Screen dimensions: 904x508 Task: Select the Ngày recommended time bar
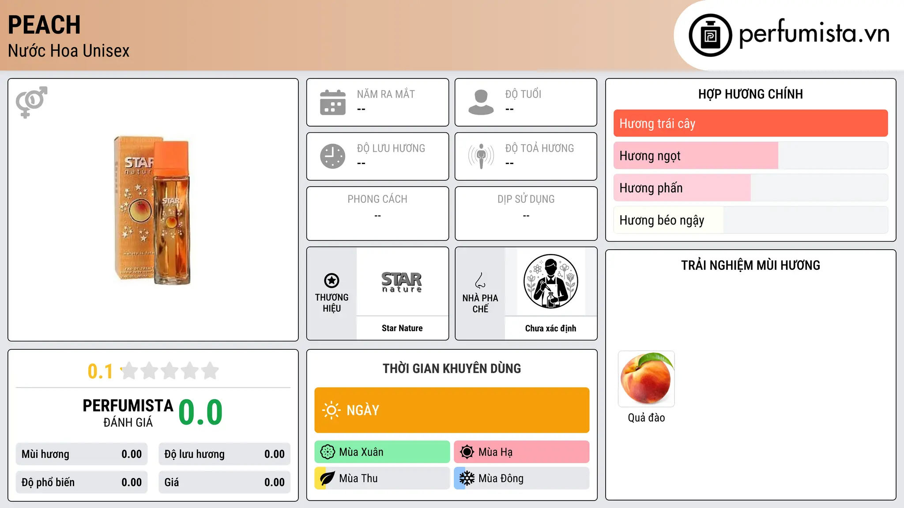(x=452, y=410)
